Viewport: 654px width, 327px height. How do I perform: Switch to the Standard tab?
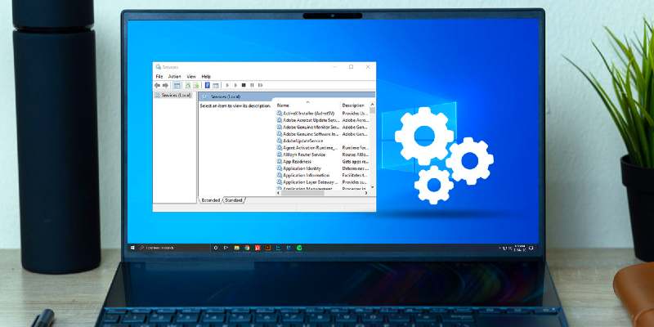[x=234, y=199]
